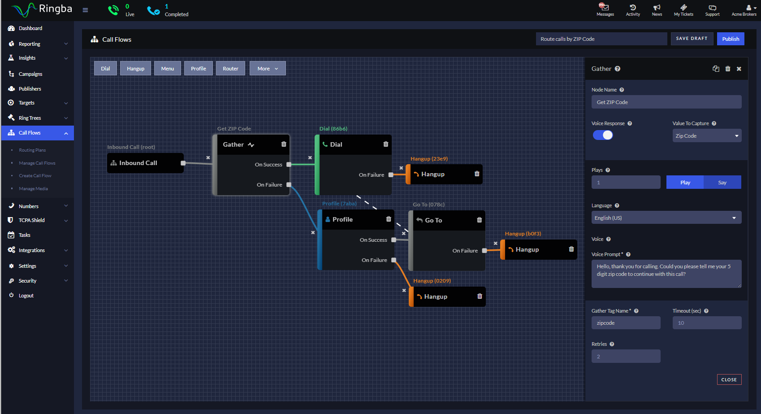The image size is (761, 414).
Task: Expand the Insights sidebar menu
Action: 38,58
